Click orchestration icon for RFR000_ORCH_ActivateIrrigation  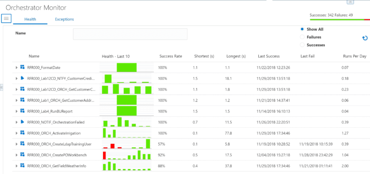[23, 133]
